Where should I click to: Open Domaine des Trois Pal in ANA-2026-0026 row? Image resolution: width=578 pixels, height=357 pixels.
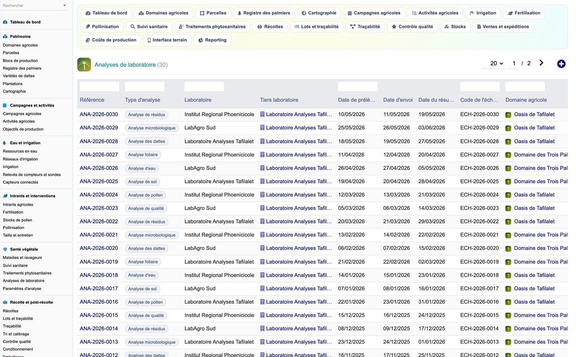(x=540, y=168)
